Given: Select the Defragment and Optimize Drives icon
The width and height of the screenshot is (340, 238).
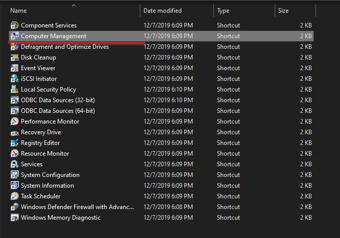Looking at the screenshot, I should coord(14,47).
